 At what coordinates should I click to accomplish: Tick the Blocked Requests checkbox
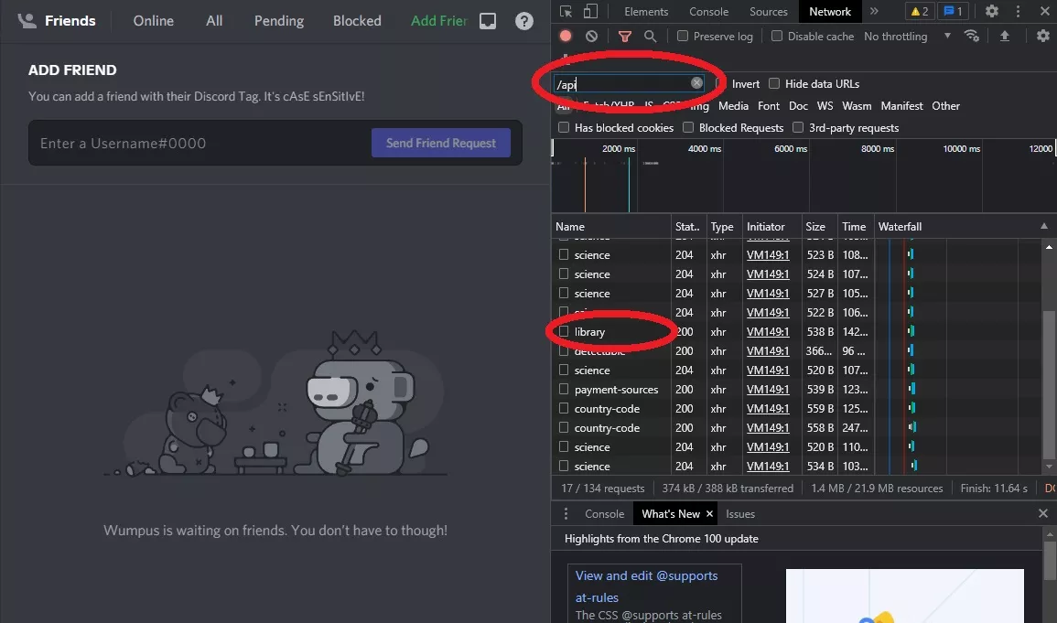tap(687, 127)
